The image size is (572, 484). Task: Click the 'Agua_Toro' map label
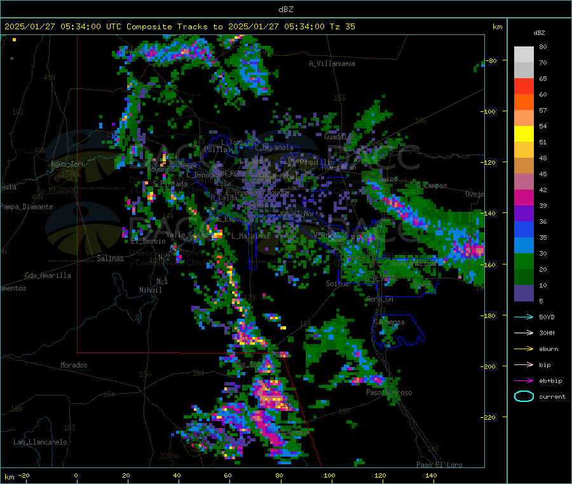(68, 164)
